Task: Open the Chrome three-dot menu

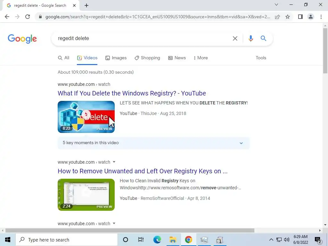Action: (x=321, y=17)
